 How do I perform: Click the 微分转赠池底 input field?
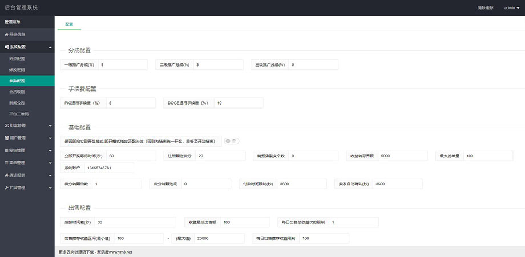tap(206, 184)
